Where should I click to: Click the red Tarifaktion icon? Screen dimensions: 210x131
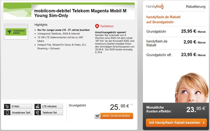(97, 26)
